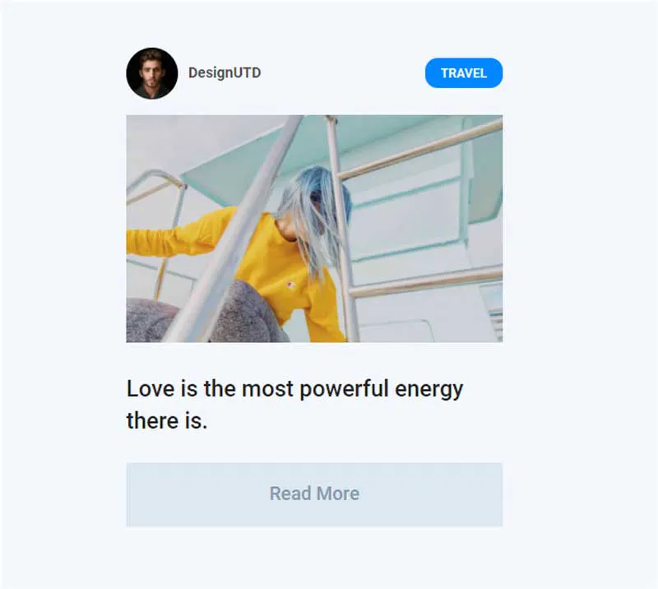Click the Read More button
This screenshot has height=589, width=658.
click(x=314, y=494)
